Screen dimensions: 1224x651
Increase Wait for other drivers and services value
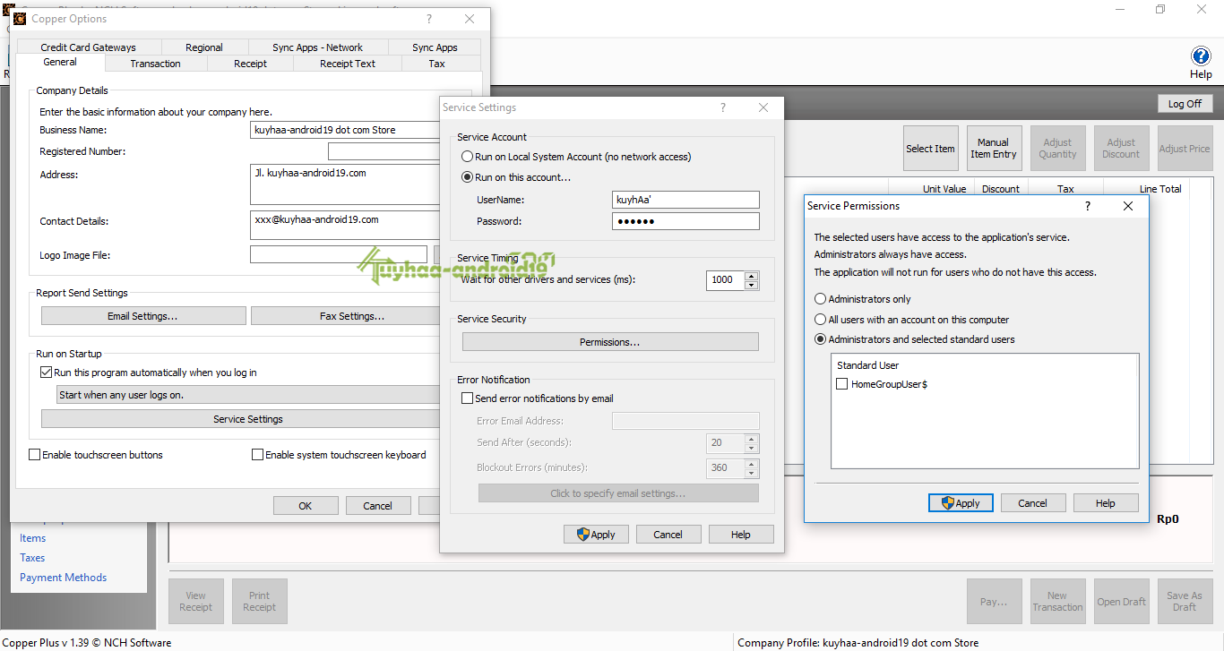click(x=751, y=275)
